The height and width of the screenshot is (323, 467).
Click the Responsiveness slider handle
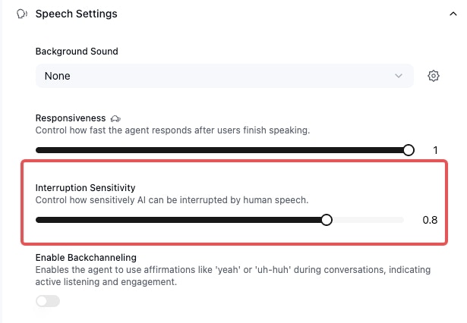pos(409,150)
